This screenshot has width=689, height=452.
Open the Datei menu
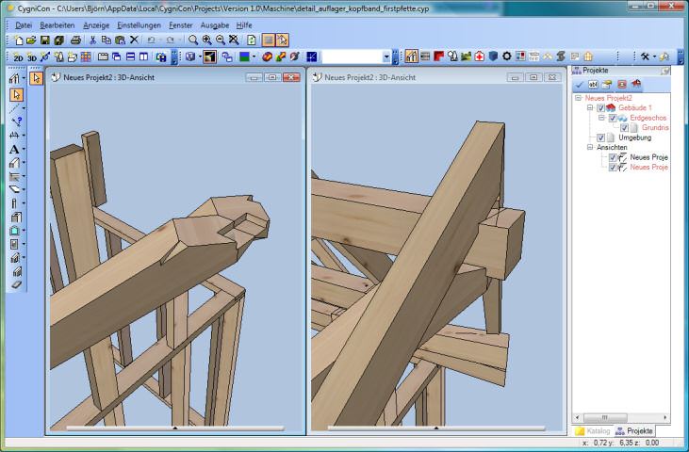click(24, 24)
